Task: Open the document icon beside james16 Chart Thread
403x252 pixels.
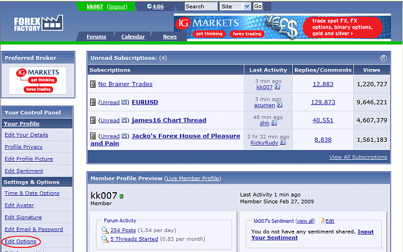Action: point(93,121)
